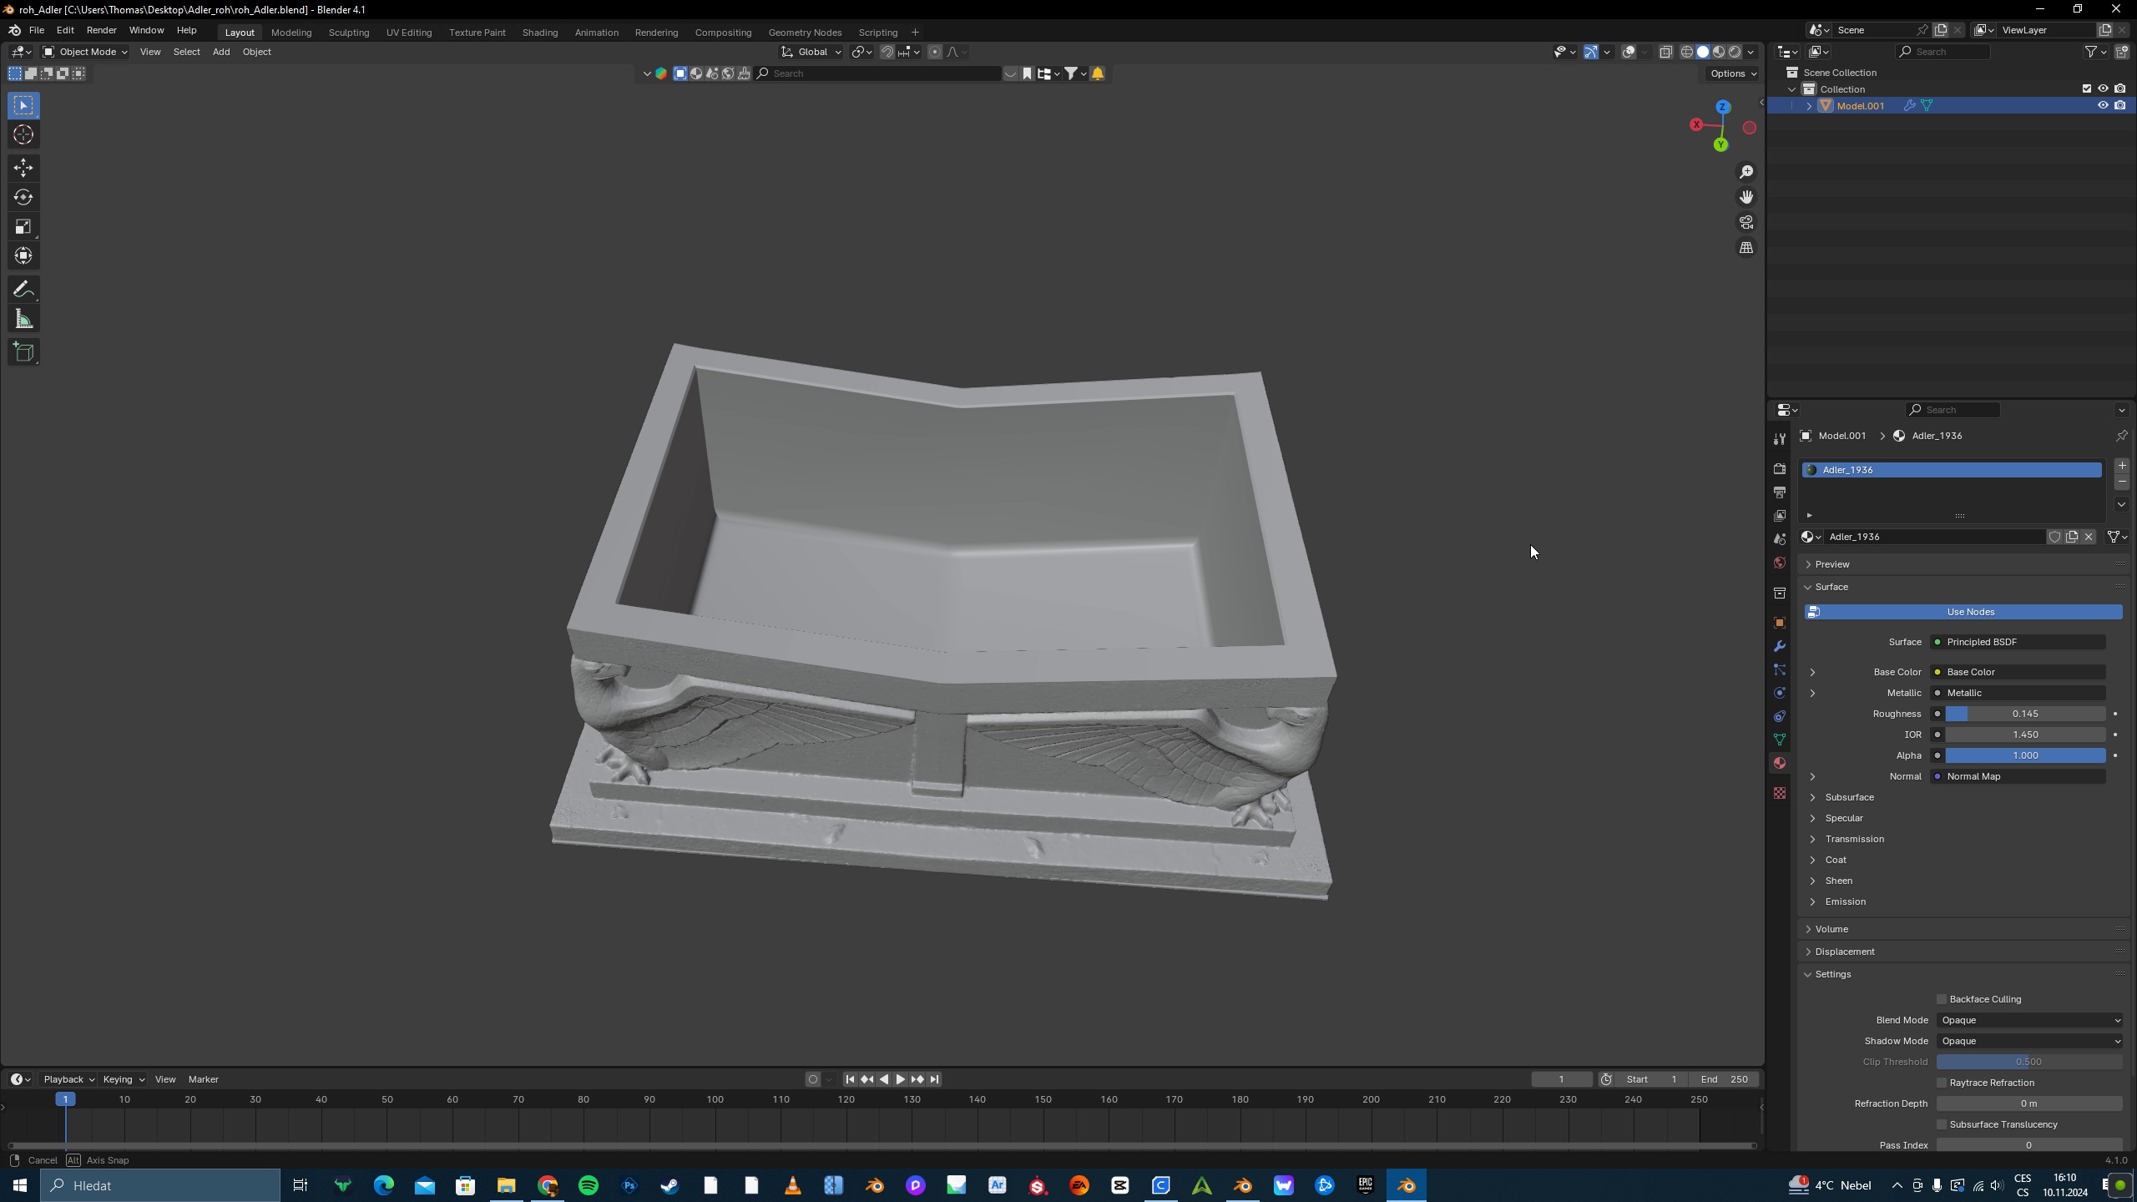Toggle Collection exclude checkbox in outliner
This screenshot has width=2137, height=1202.
point(2087,88)
